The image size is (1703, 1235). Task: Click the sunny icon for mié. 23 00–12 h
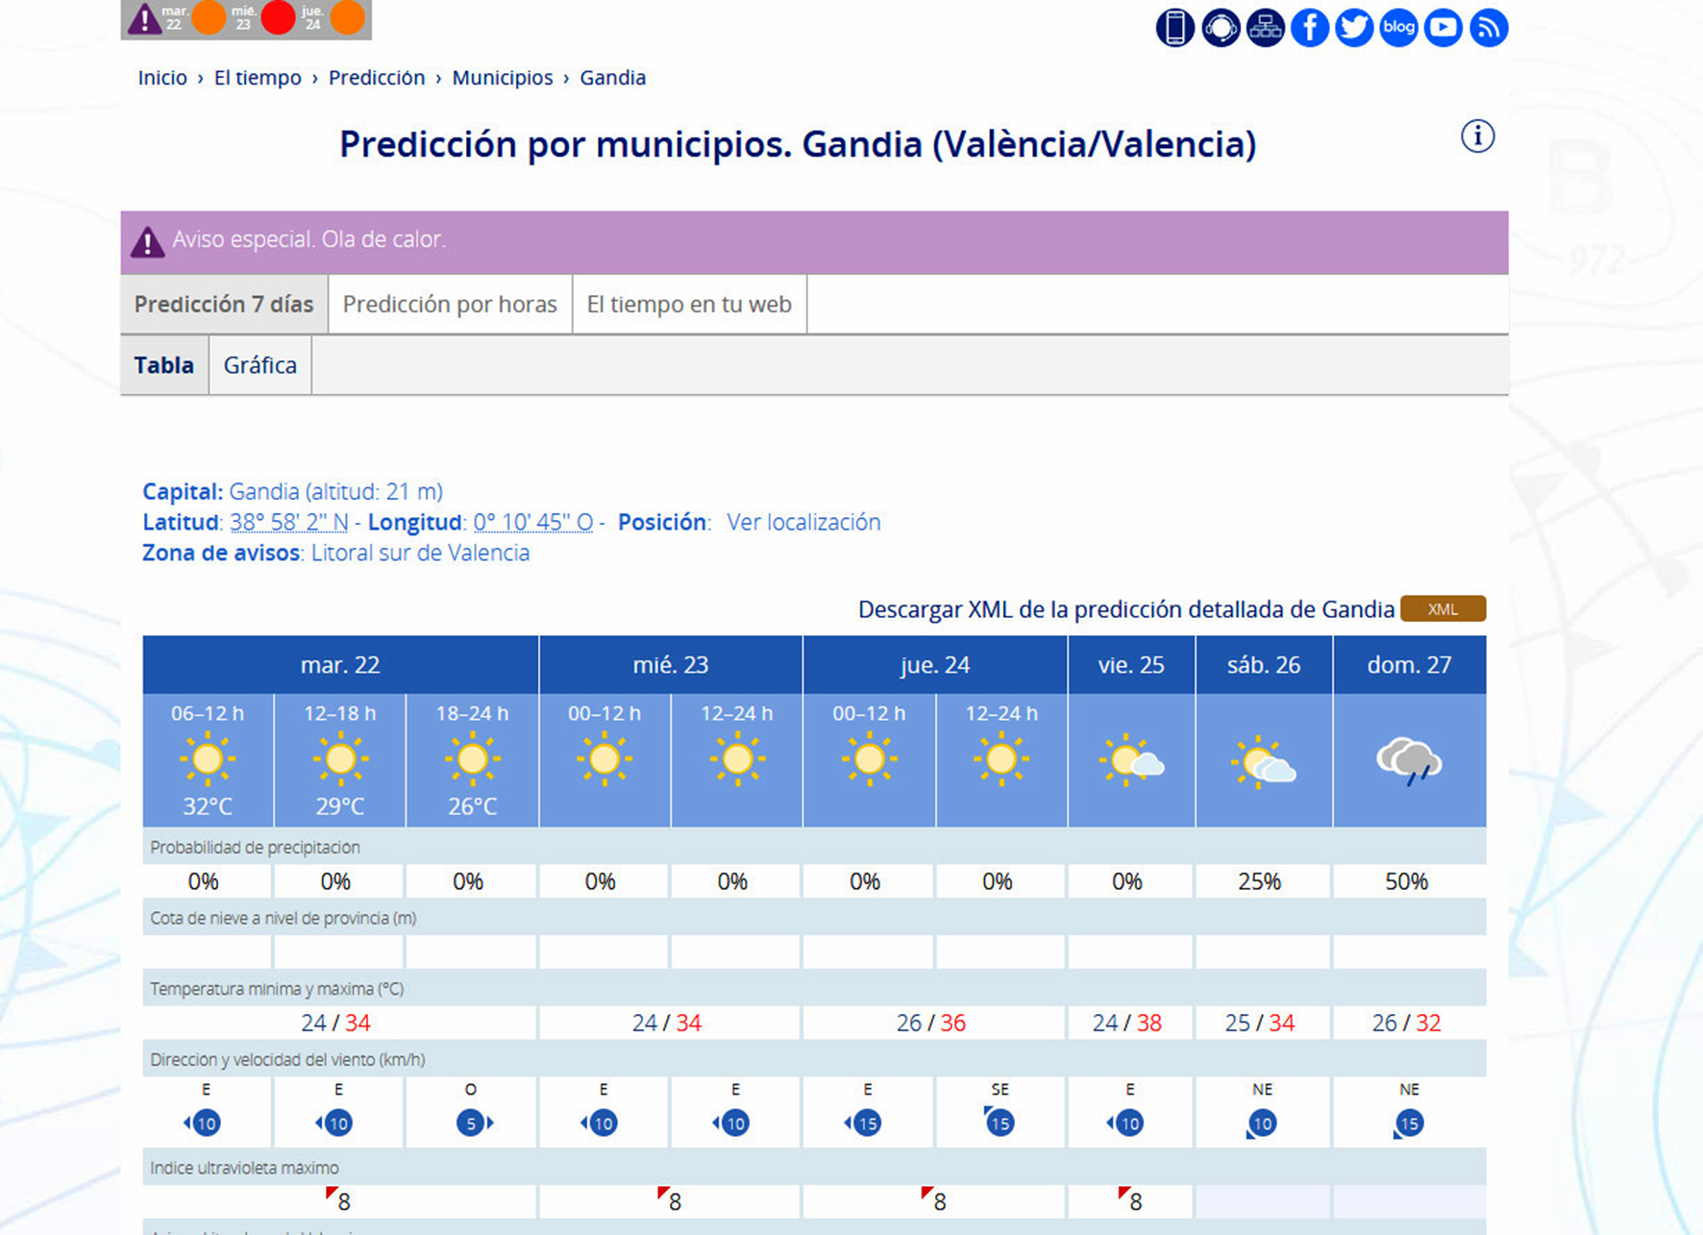click(604, 759)
